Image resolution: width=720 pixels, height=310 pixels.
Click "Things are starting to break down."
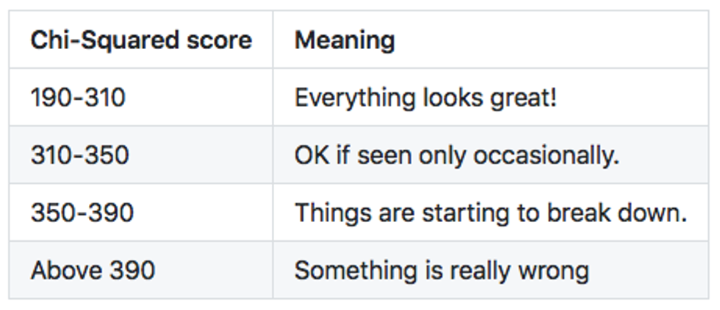[490, 213]
